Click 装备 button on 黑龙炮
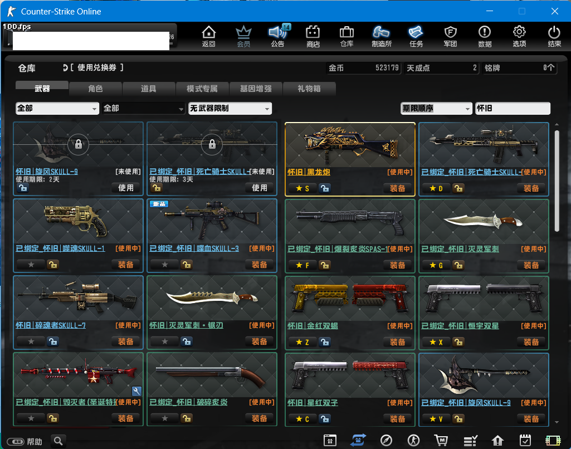Viewport: 571px width, 449px height. [397, 188]
